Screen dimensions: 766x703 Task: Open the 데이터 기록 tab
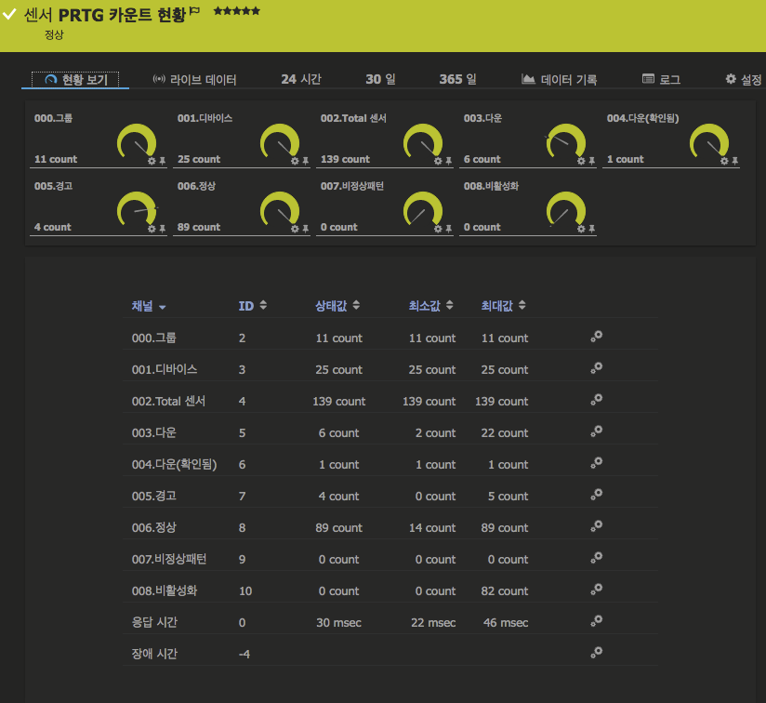click(x=560, y=80)
